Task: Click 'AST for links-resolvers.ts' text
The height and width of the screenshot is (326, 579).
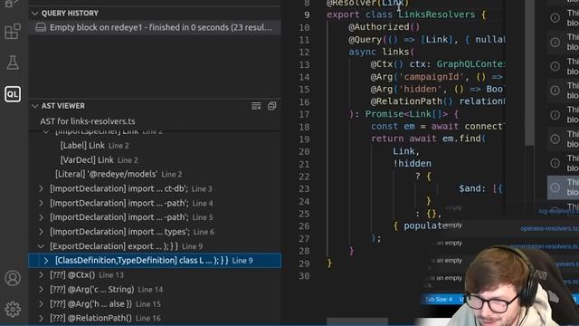Action: pyautogui.click(x=88, y=121)
